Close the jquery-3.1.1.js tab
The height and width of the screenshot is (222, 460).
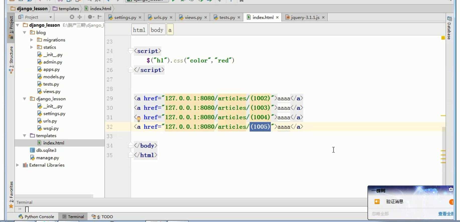tap(323, 18)
